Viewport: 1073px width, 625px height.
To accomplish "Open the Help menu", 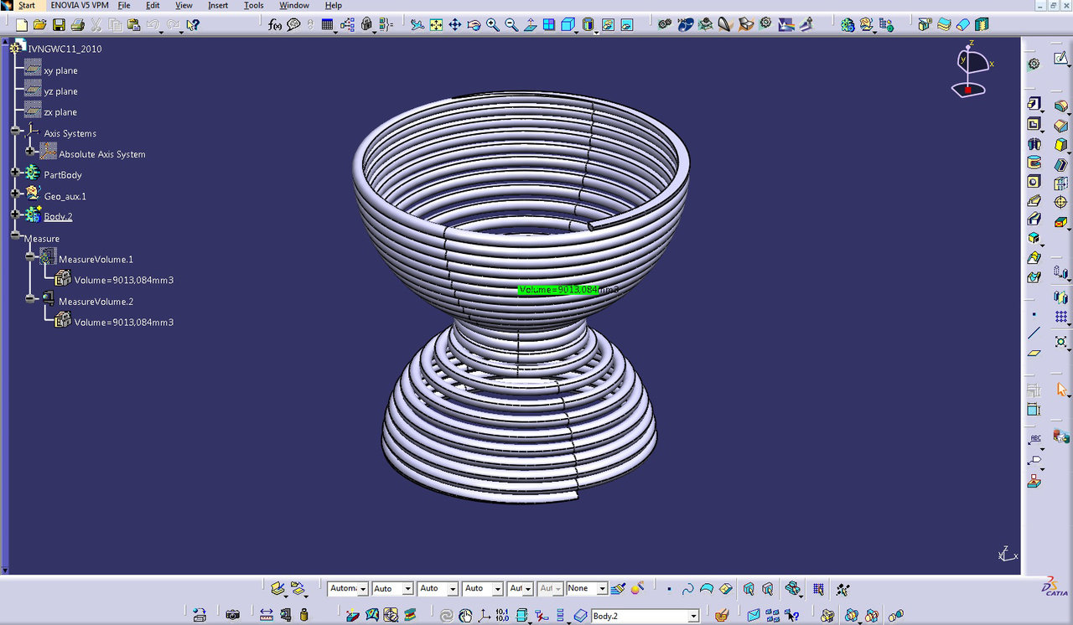I will 334,5.
